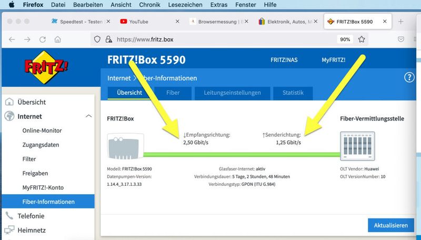Select the Übersicht tab under Fiber-Informationen
This screenshot has width=421, height=240.
click(129, 93)
